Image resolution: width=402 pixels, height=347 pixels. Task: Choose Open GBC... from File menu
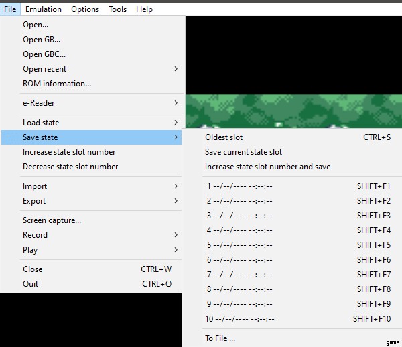[44, 54]
